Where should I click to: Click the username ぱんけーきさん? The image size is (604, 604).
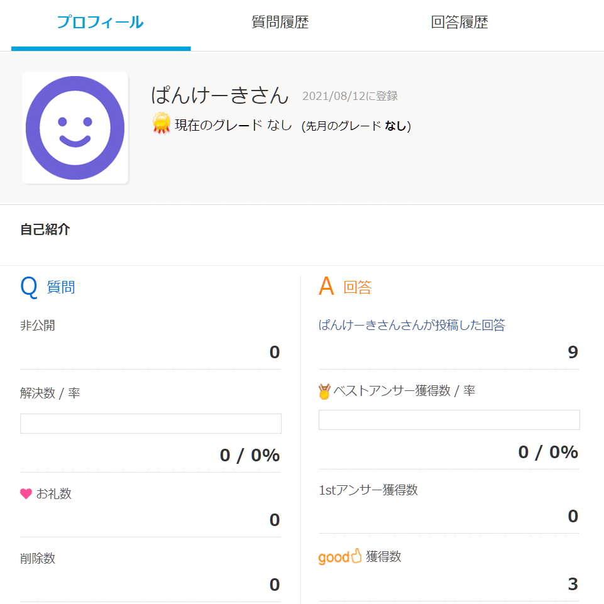(x=220, y=95)
